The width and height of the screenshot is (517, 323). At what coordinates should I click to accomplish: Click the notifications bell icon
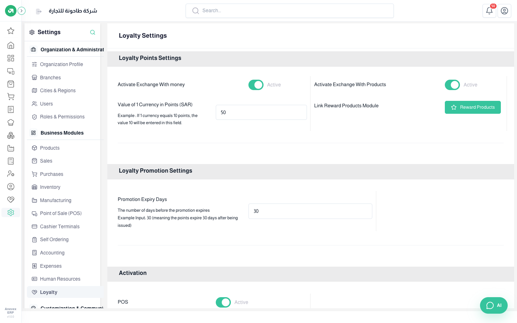(x=489, y=11)
